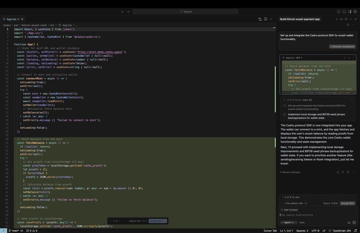
Task: Go back with the left arrow
Action: 123,12
